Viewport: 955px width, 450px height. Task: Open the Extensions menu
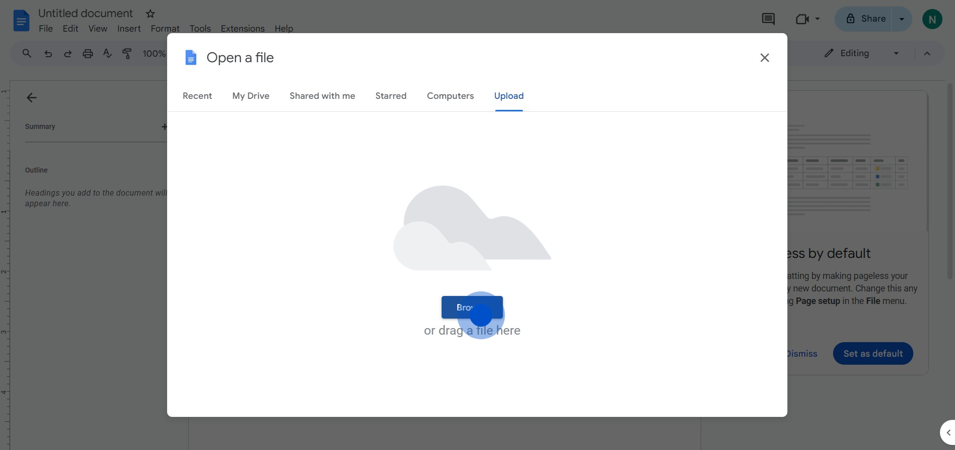[243, 29]
